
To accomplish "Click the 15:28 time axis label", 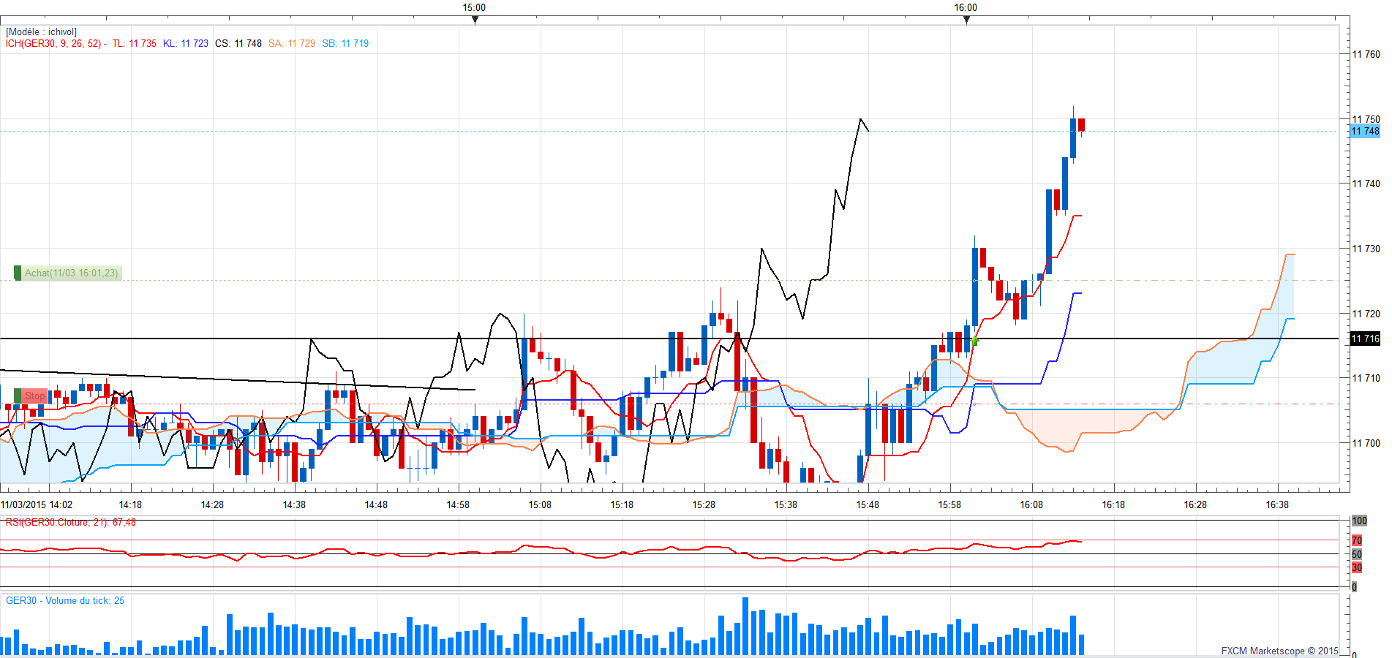I will 704,504.
